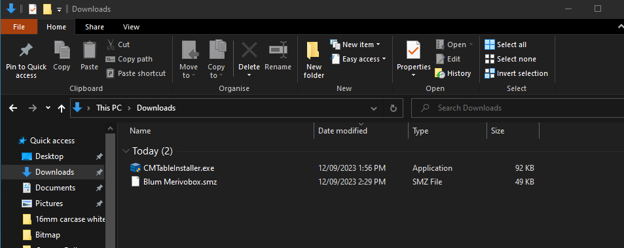Image resolution: width=624 pixels, height=248 pixels.
Task: Click the Cut scissors icon
Action: (111, 44)
